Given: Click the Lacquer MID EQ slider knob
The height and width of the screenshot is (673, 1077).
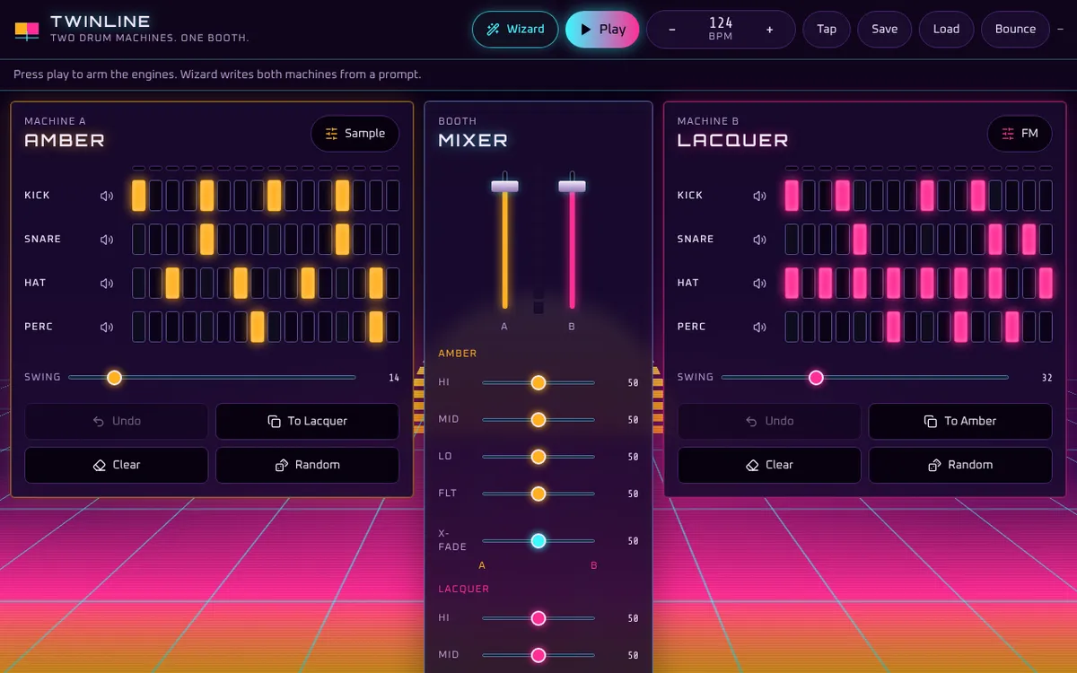Looking at the screenshot, I should 538,655.
